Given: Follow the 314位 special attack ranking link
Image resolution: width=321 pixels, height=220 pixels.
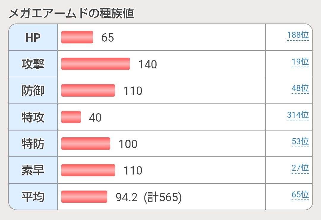Looking at the screenshot, I should point(298,115).
